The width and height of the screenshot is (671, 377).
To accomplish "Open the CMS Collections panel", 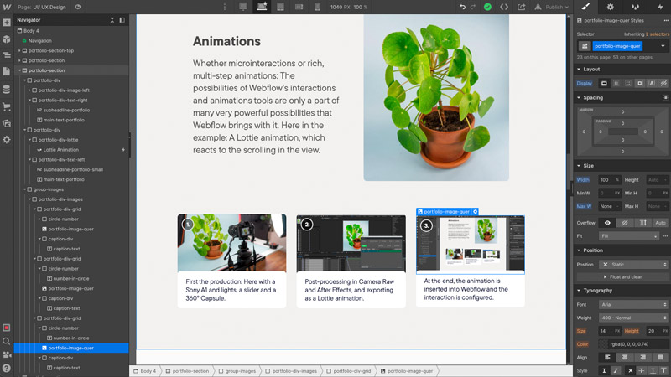I will click(6, 89).
